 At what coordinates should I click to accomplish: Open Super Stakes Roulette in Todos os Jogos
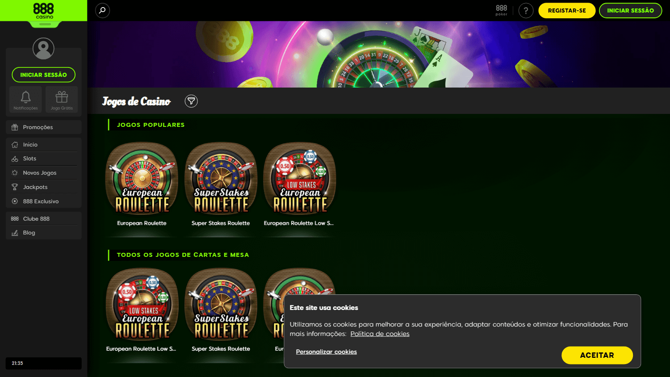point(221,305)
